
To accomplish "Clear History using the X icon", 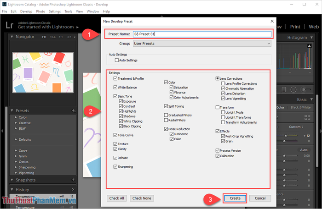I will pos(73,189).
